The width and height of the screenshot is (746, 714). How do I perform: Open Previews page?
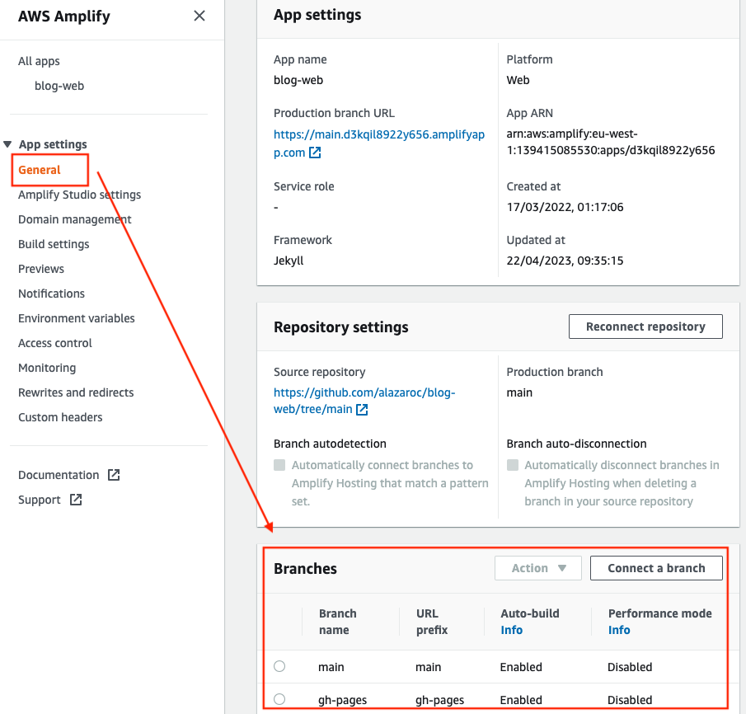click(41, 269)
